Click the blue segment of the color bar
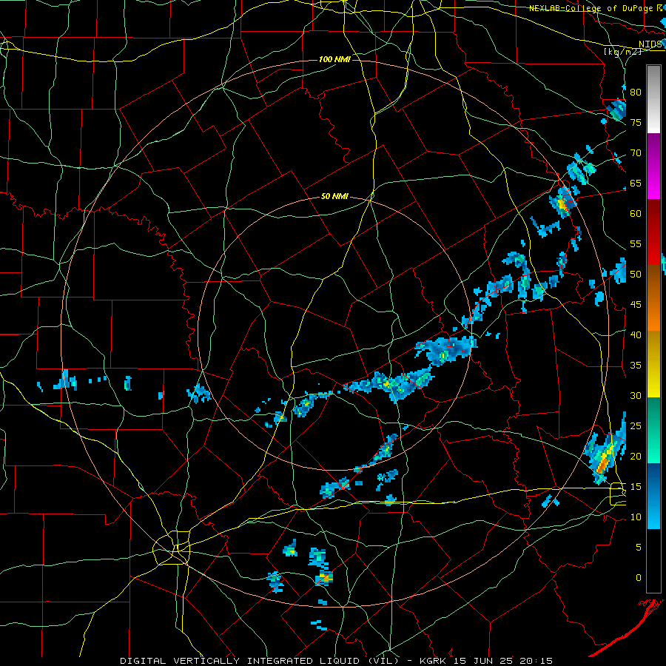The image size is (666, 666). pos(653,496)
